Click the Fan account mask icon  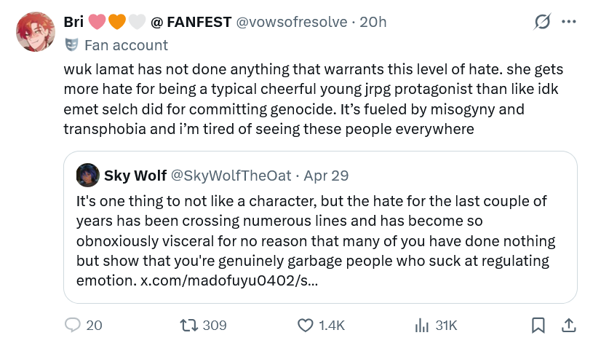pyautogui.click(x=71, y=45)
